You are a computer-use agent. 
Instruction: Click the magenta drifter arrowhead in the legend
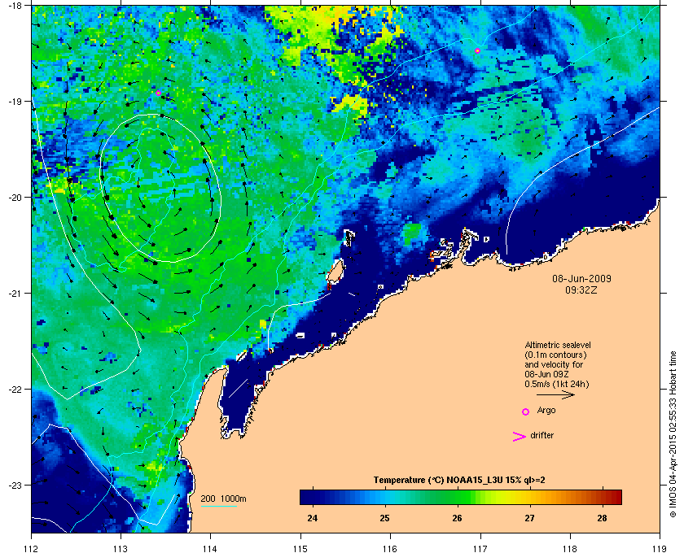520,437
